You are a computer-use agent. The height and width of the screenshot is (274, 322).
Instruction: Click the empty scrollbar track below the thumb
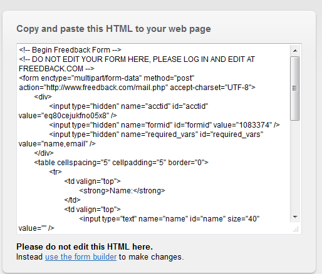point(295,166)
